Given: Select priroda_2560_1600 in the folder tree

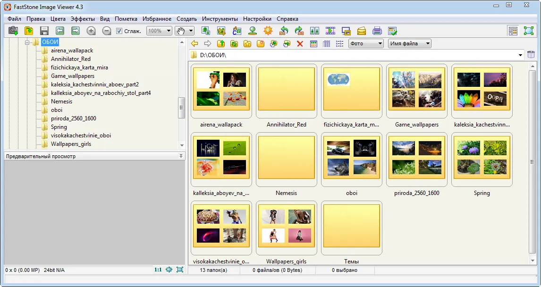Looking at the screenshot, I should [x=74, y=118].
